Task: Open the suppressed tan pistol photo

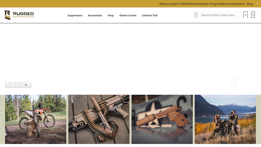Action: pos(162,119)
